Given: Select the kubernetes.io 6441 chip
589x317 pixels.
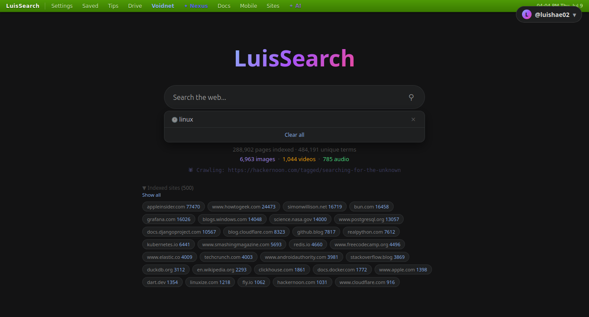Looking at the screenshot, I should coord(168,244).
